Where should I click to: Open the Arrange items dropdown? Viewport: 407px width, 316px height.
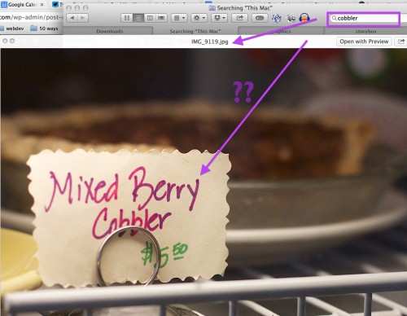(179, 18)
